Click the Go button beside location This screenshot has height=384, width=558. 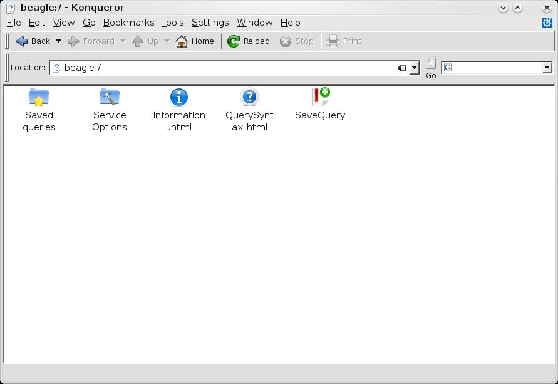(x=431, y=68)
